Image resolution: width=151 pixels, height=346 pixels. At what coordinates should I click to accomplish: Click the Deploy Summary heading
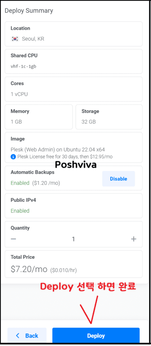pos(29,10)
